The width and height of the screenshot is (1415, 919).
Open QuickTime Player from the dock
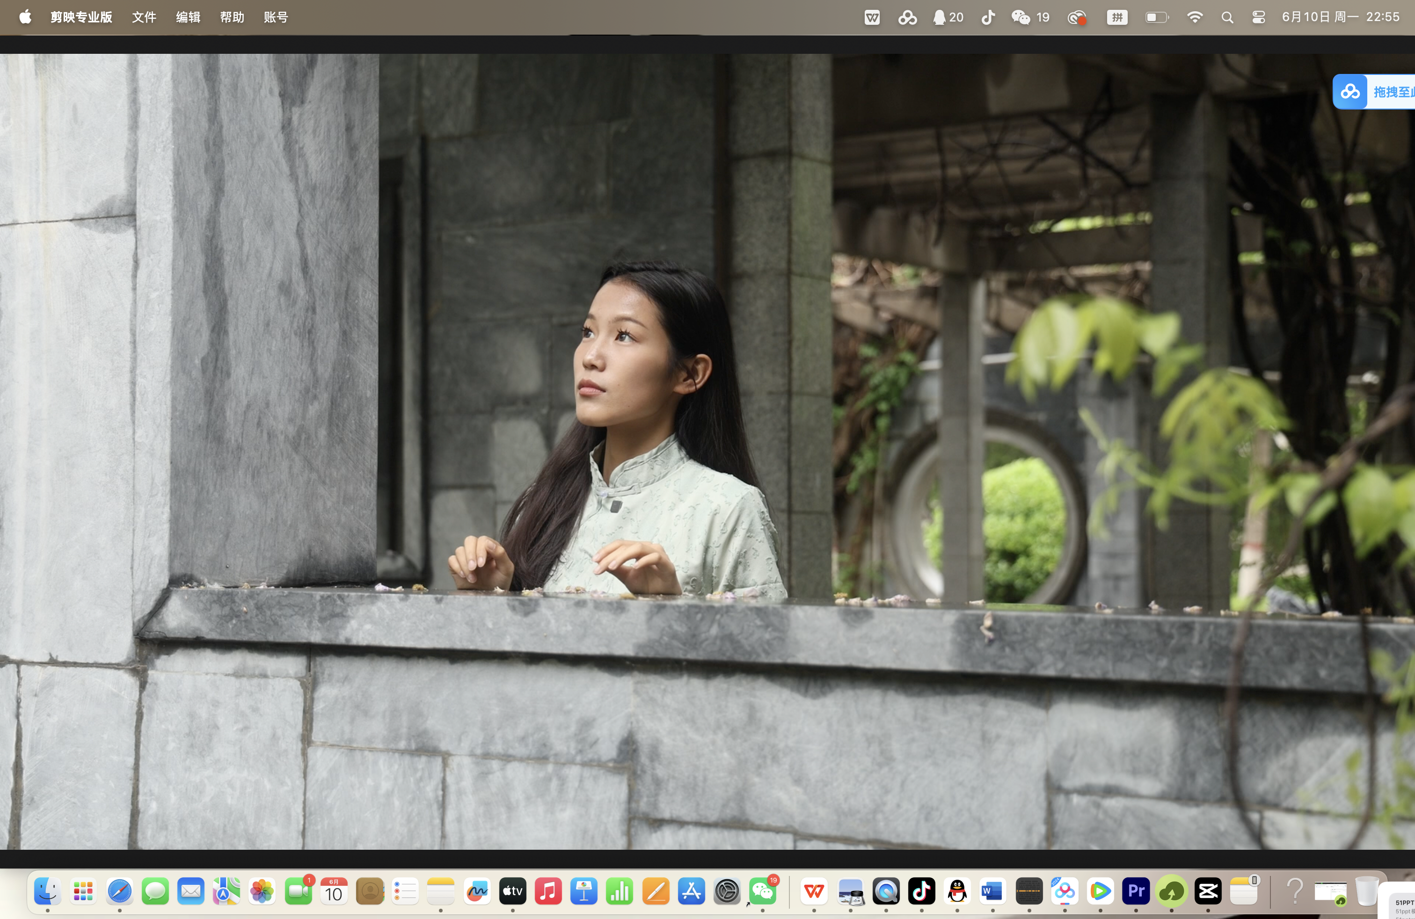[x=886, y=892]
